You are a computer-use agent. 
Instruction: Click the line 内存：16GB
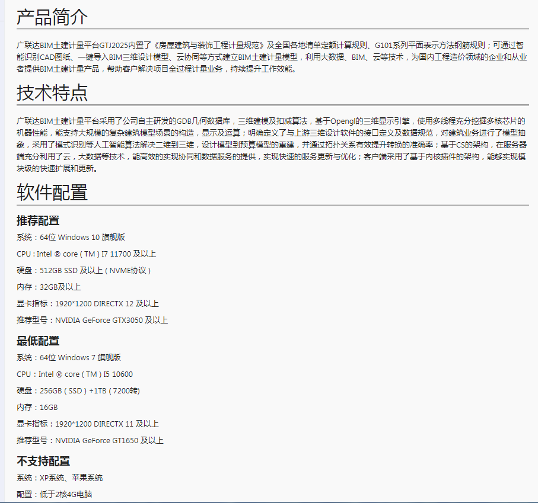(x=37, y=408)
